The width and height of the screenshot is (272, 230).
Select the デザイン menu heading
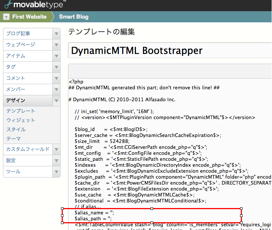click(28, 100)
